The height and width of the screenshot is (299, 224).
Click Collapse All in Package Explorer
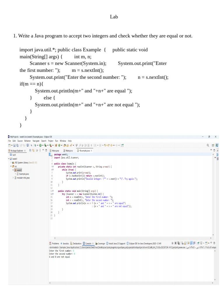click(30, 151)
